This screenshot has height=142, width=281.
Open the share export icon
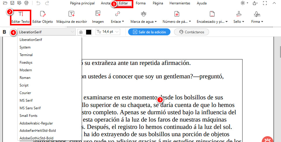[255, 3]
